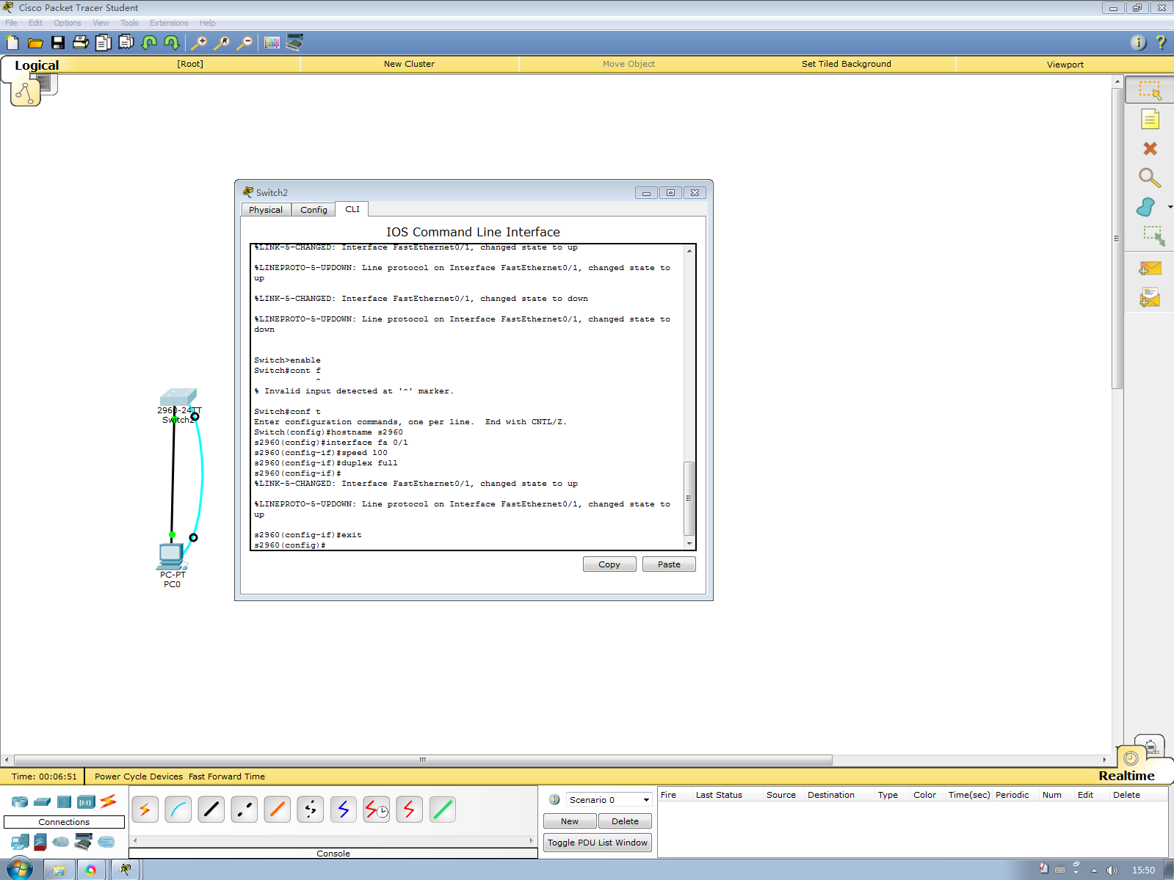The width and height of the screenshot is (1174, 880).
Task: Add a Simple PDU envelope
Action: [x=1150, y=269]
